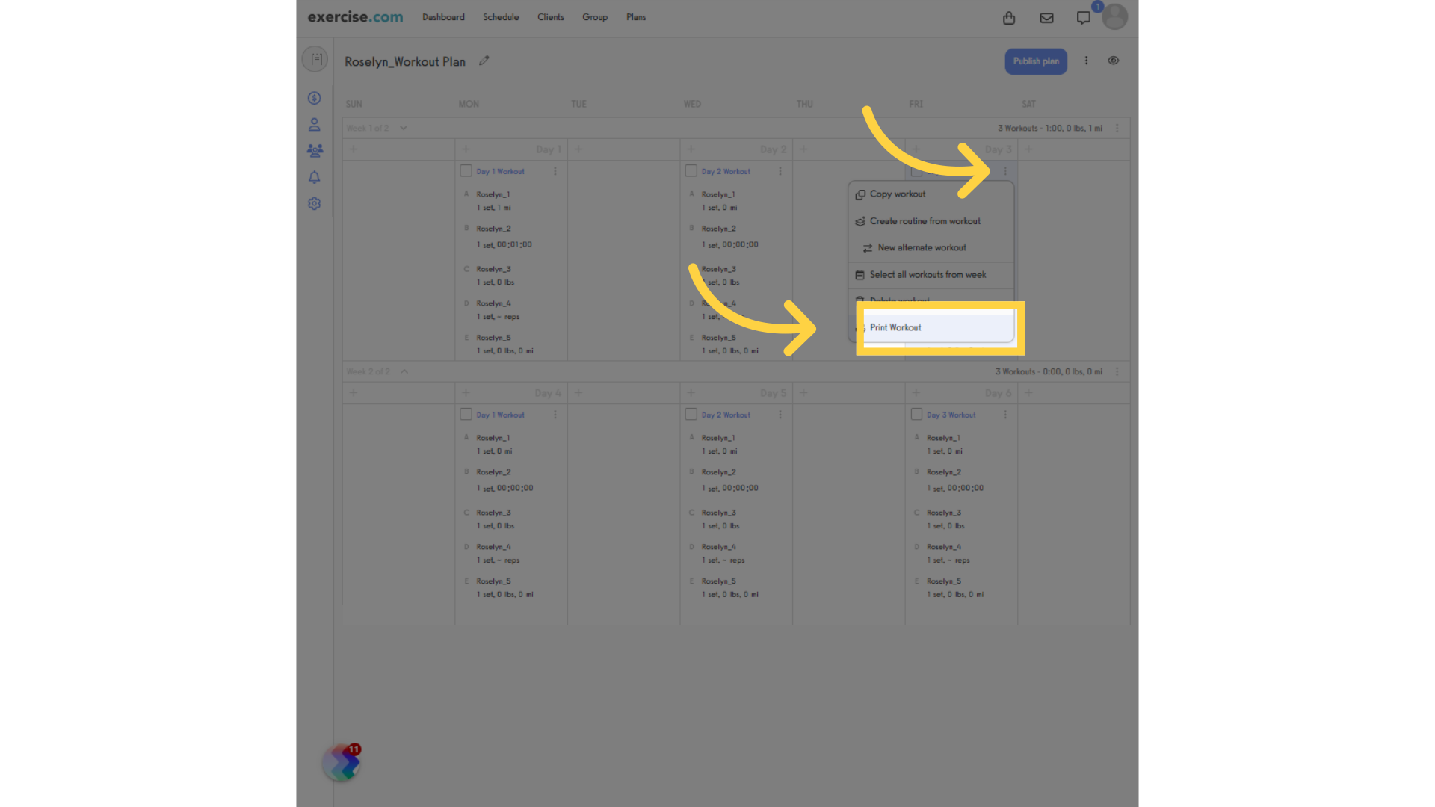Click the group people icon in sidebar
1435x807 pixels.
point(315,149)
